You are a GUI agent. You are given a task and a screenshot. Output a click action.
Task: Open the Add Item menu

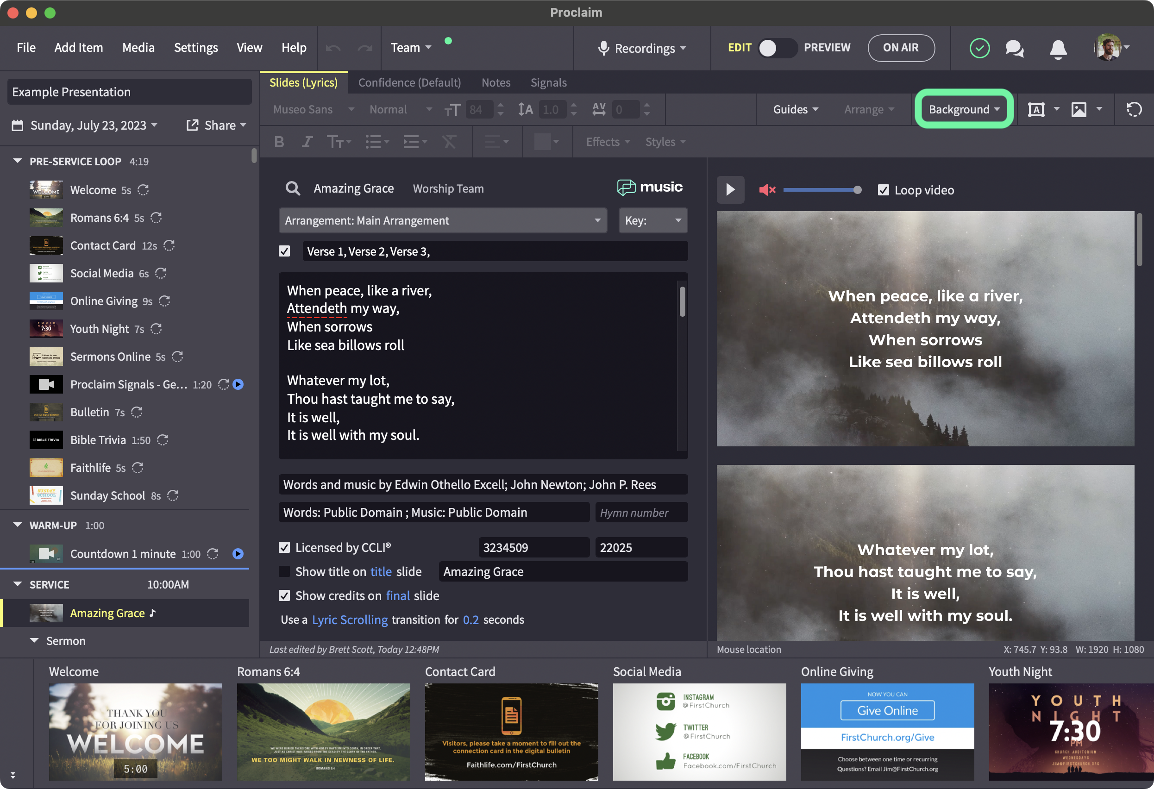pos(78,48)
